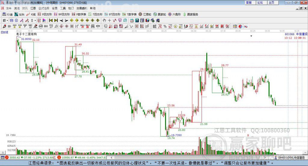Open the 设置 menu
The height and width of the screenshot is (166, 308).
pos(55,8)
